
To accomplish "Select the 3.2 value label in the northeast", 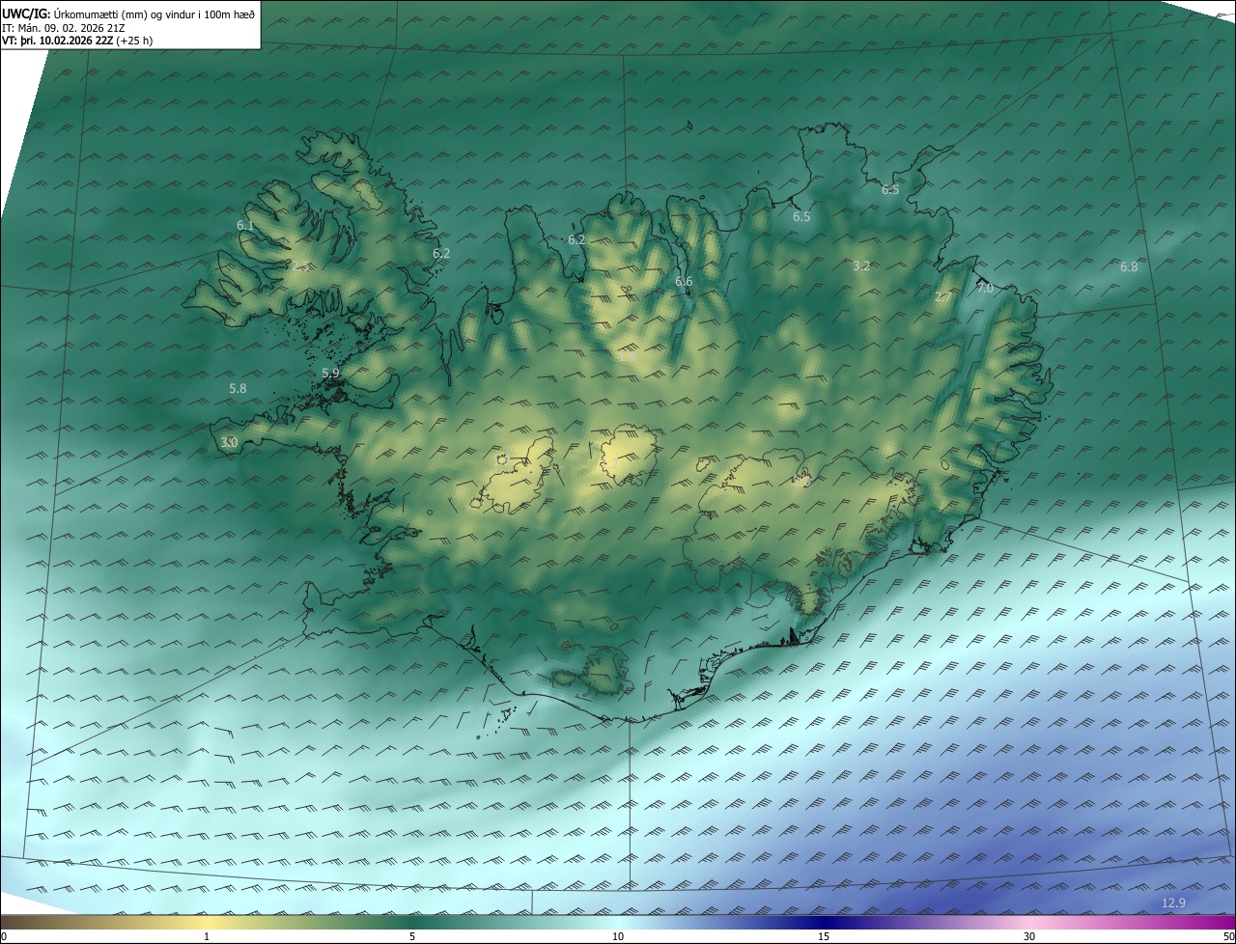I will 862,265.
